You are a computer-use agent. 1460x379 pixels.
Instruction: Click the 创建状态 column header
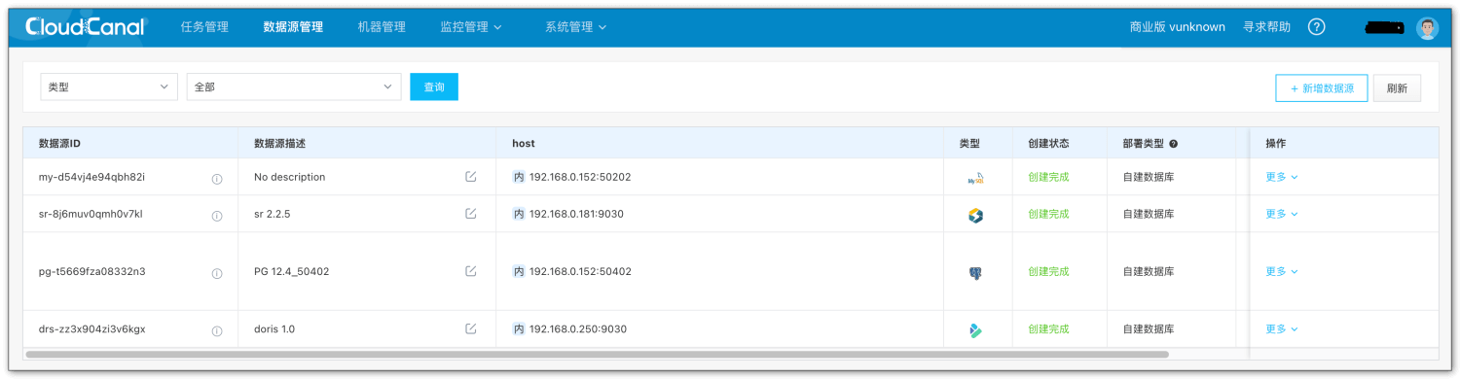pyautogui.click(x=1048, y=144)
